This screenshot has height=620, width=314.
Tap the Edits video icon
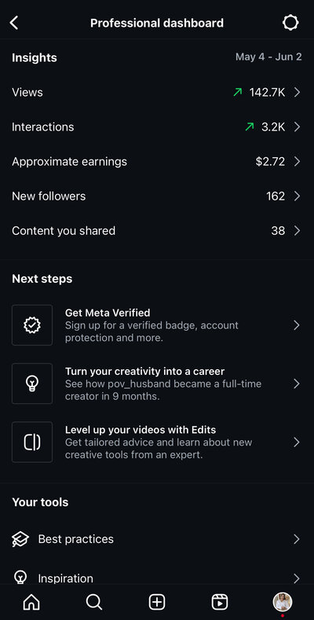click(32, 442)
